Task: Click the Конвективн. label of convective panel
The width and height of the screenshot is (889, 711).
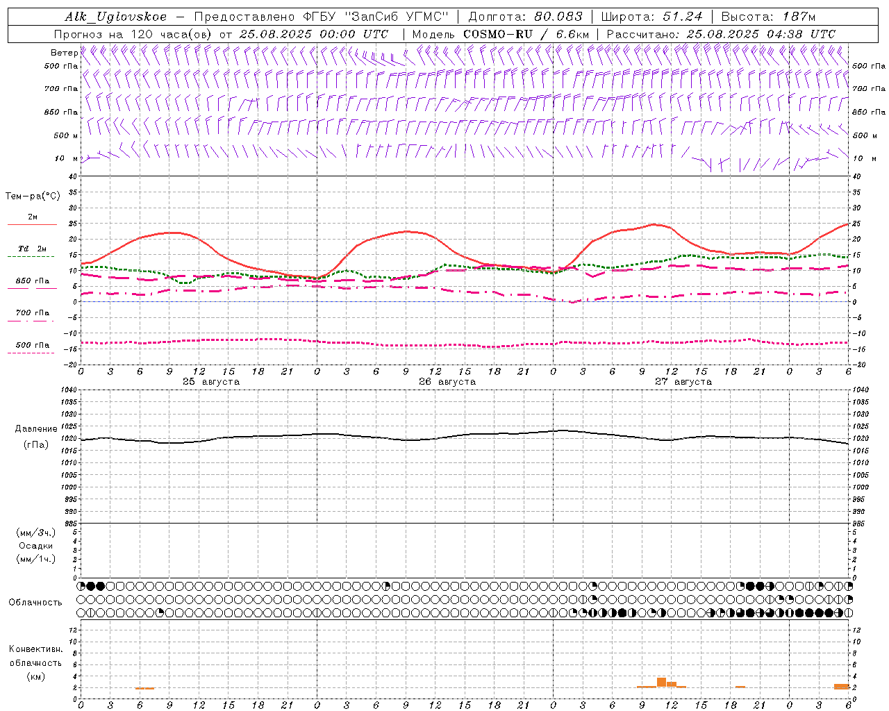Action: point(35,649)
